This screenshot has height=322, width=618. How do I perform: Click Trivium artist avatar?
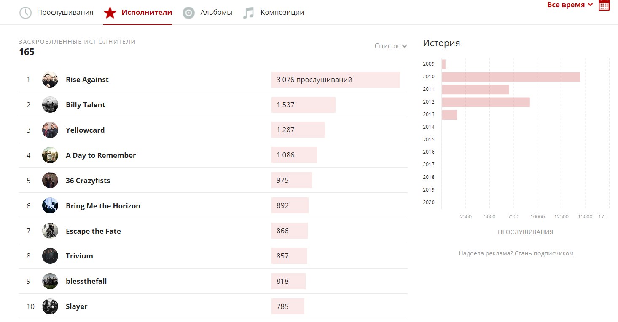pyautogui.click(x=50, y=256)
